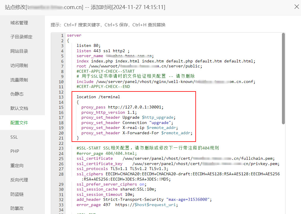Switch to the PHP tab
The width and height of the screenshot is (301, 214).
(15, 151)
